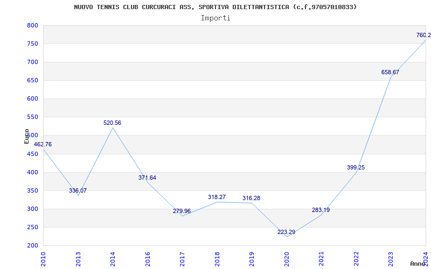Click the 800 y-axis value
This screenshot has height=269, width=431.
click(x=32, y=25)
